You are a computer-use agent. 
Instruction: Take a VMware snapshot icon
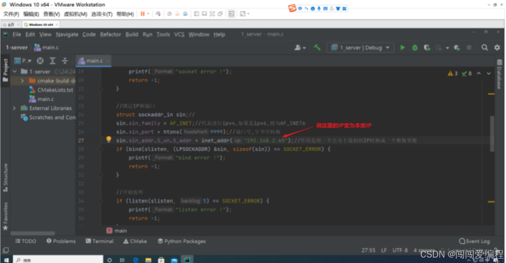point(169,14)
